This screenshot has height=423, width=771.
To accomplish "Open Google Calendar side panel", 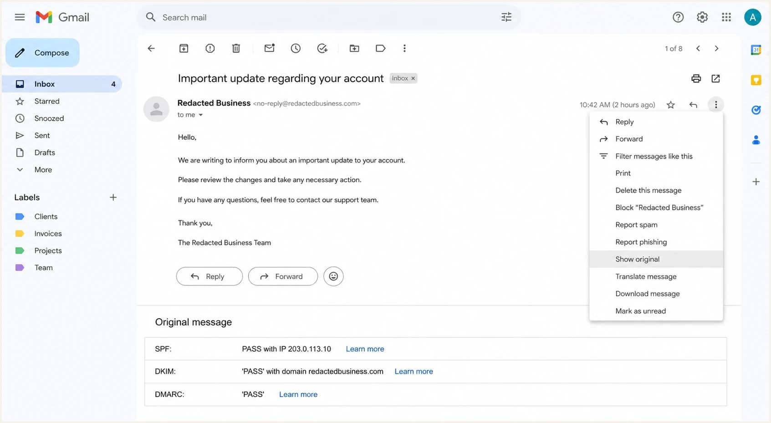I will (756, 50).
